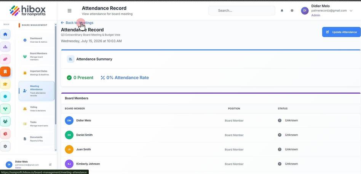361x174 pixels.
Task: Open the red pie chart icon
Action: (5, 134)
